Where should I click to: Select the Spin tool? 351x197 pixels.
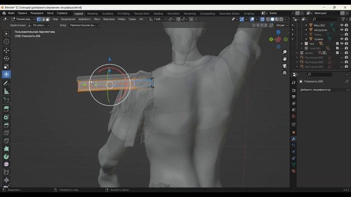pos(6,157)
